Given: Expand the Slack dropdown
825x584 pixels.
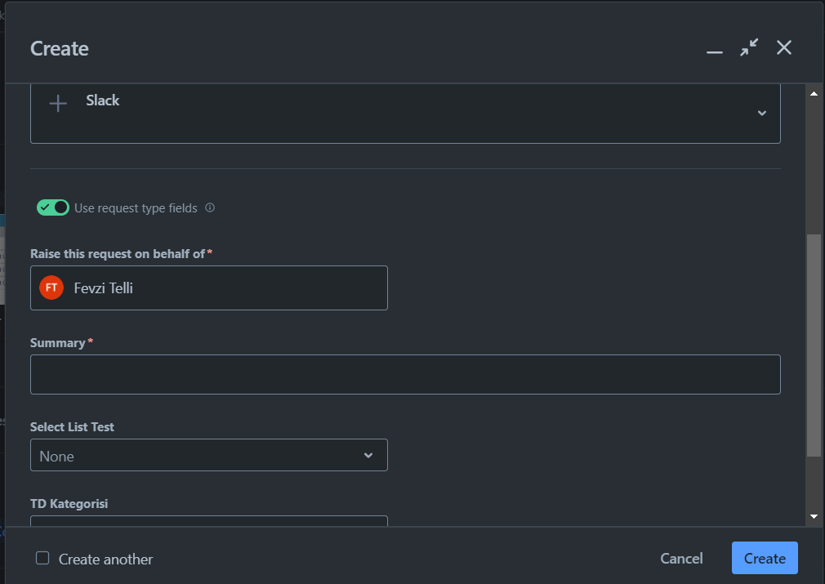Looking at the screenshot, I should 762,113.
